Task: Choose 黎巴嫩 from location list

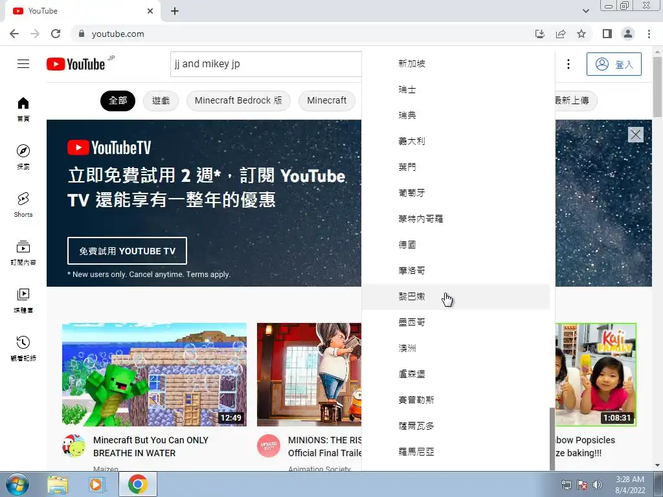Action: [x=456, y=296]
